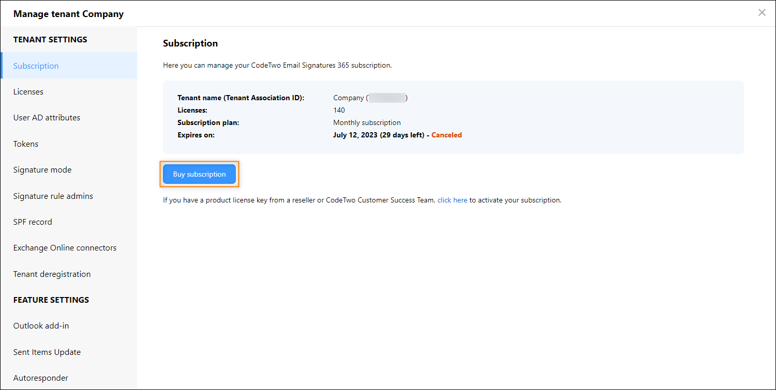Click the Monthly subscription value
776x390 pixels.
(367, 122)
